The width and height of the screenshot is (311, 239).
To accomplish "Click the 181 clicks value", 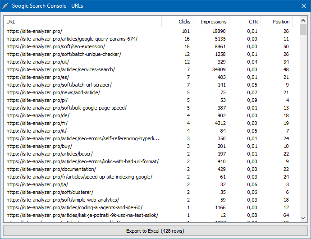I will 186,31.
